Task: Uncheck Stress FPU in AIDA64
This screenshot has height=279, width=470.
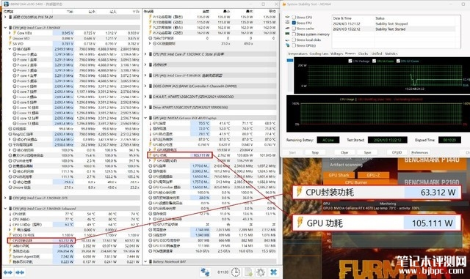Action: pyautogui.click(x=294, y=23)
